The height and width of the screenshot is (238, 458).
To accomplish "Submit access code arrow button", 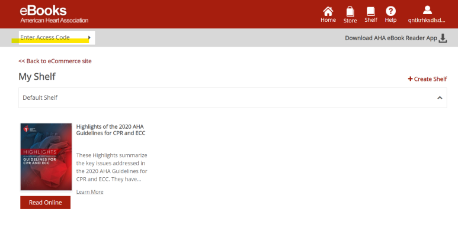I will (x=89, y=38).
